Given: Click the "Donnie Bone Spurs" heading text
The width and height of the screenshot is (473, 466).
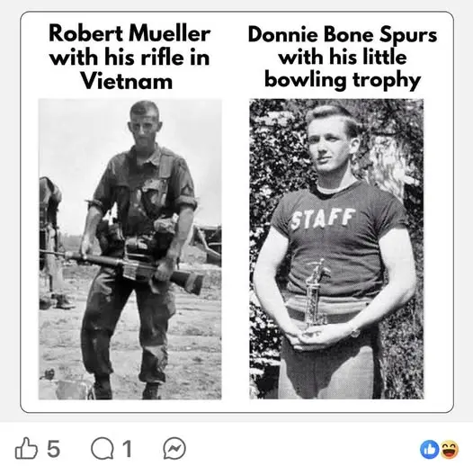Looking at the screenshot, I should (343, 34).
